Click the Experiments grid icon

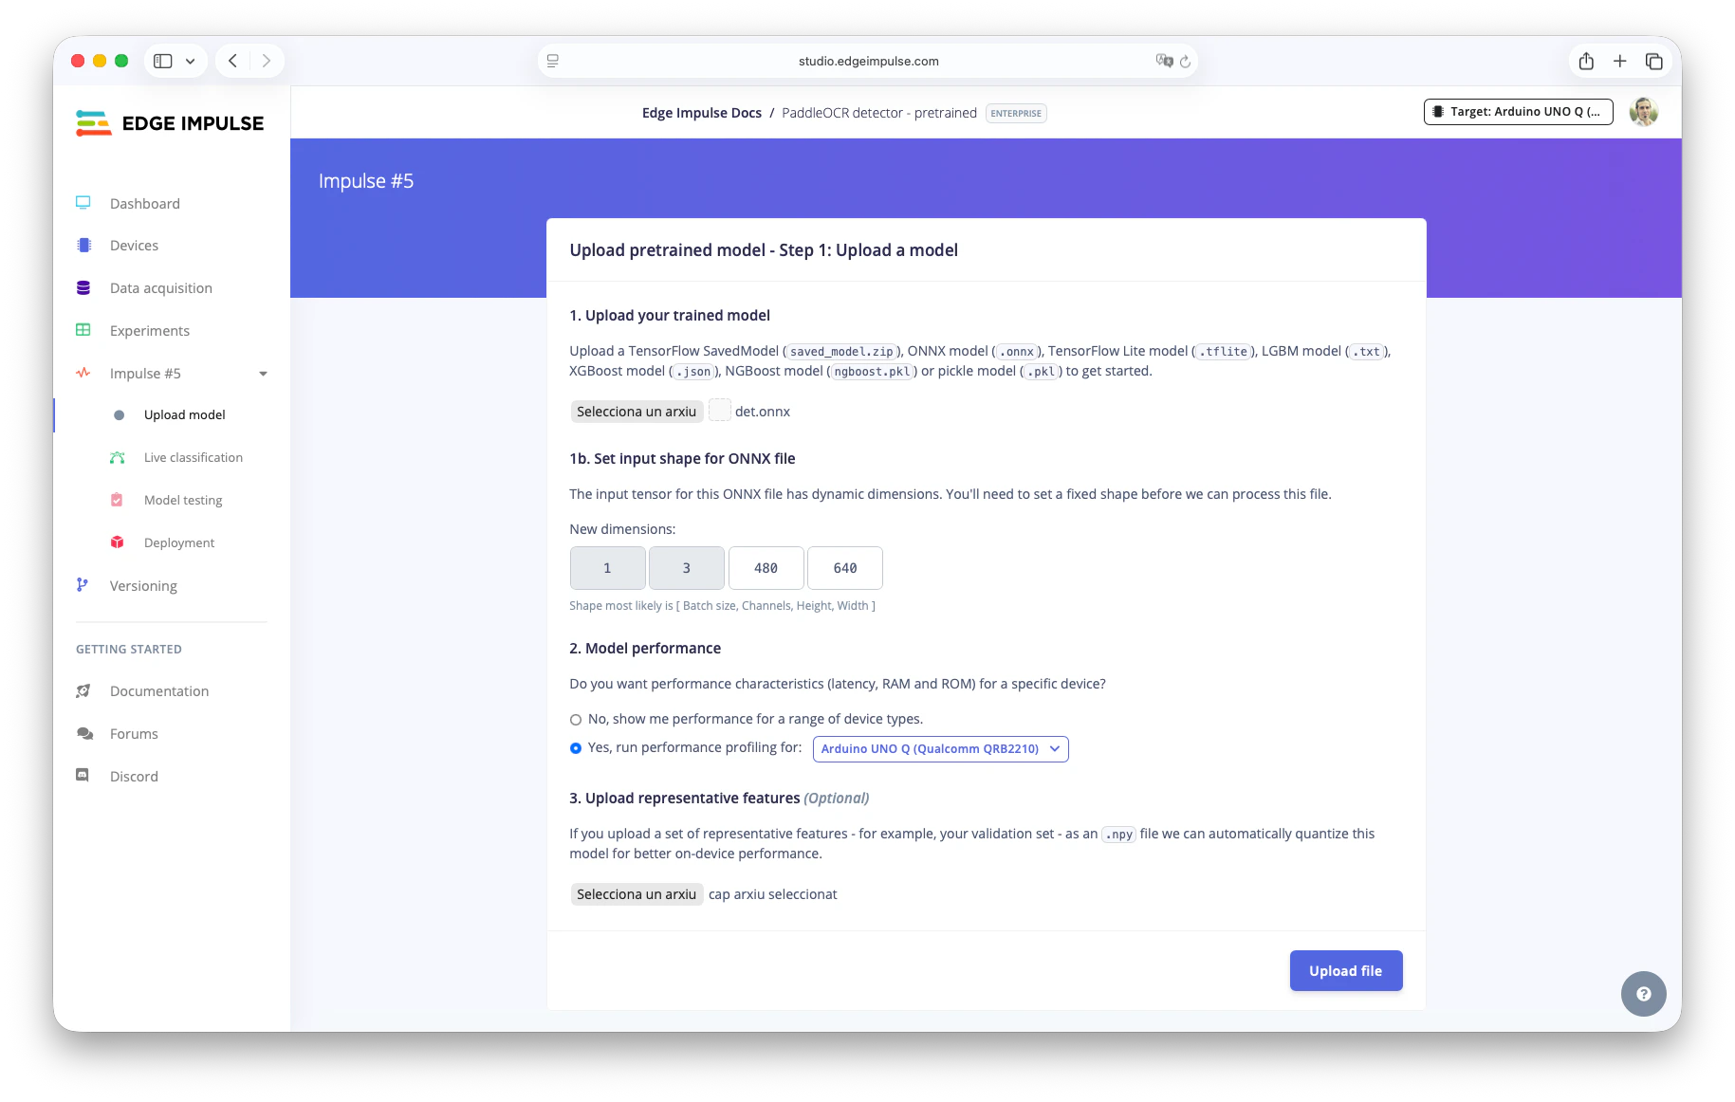[83, 330]
